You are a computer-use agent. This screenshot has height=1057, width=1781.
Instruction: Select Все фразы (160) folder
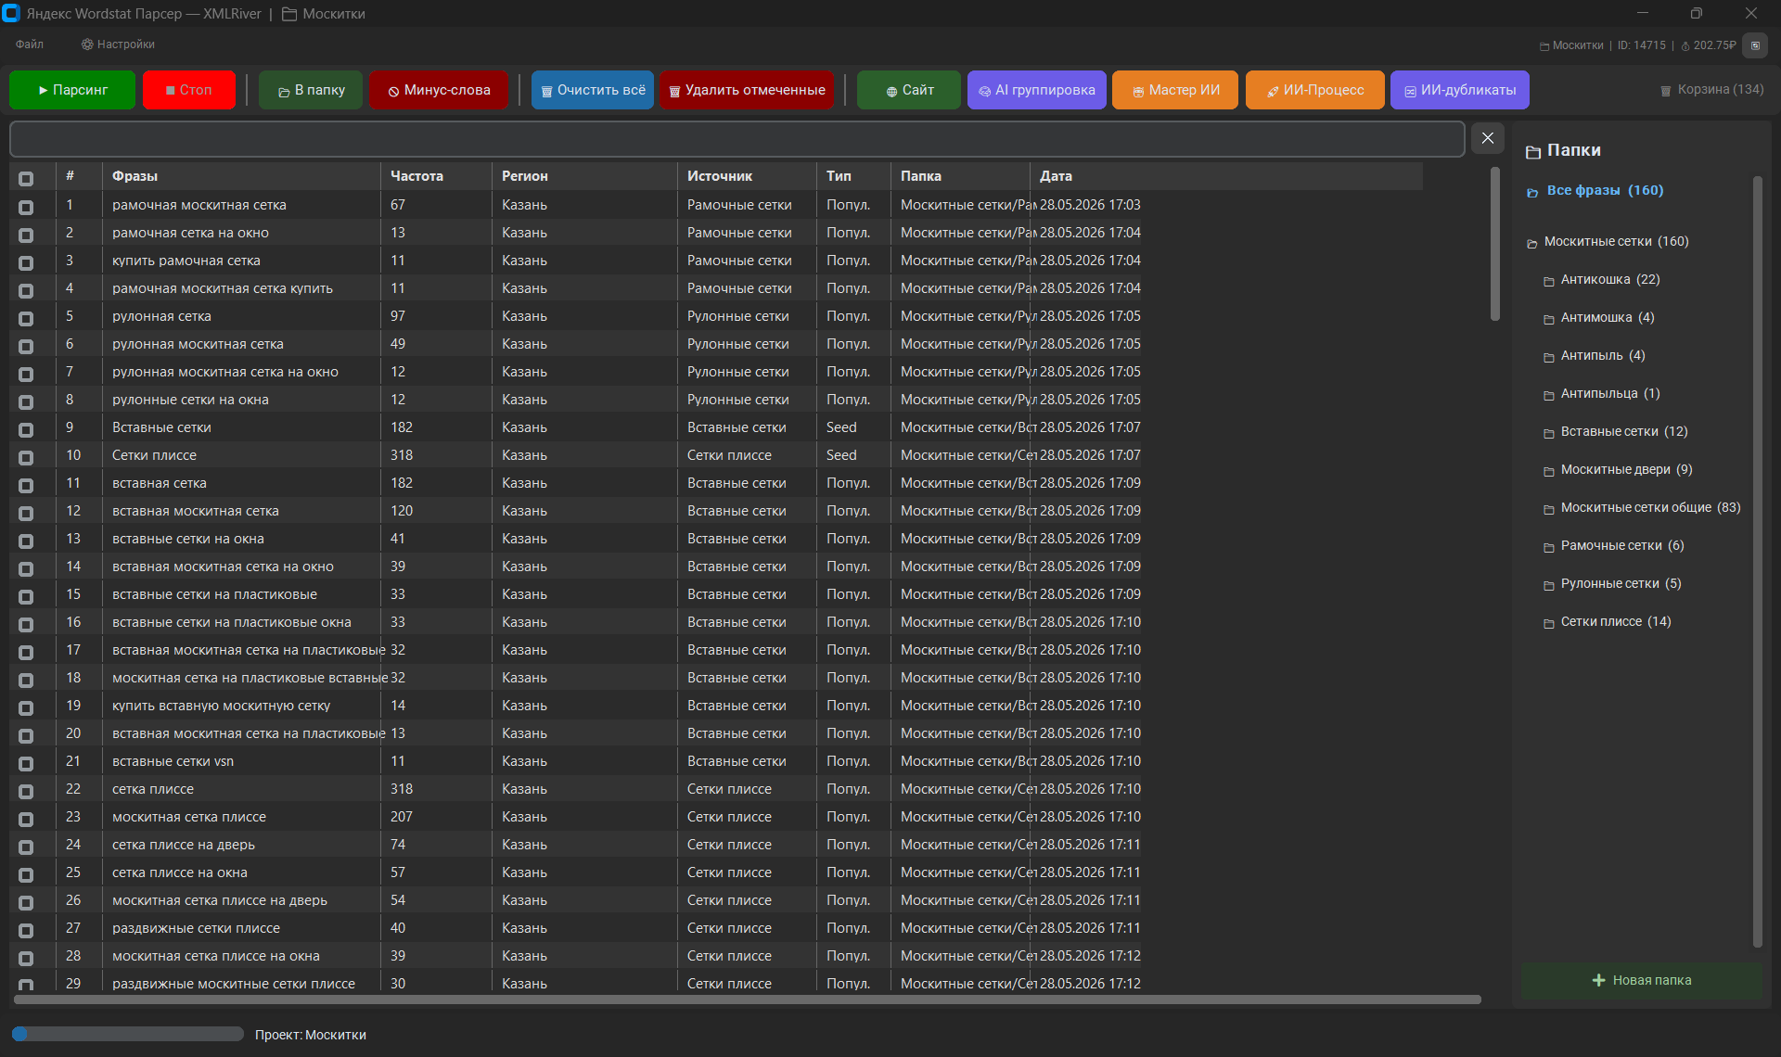pos(1605,190)
